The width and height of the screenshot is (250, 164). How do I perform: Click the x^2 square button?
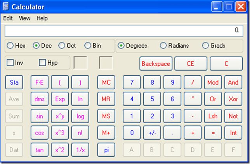(x=60, y=150)
